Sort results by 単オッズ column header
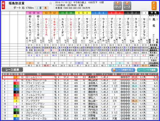Screen dimensions: 160x121 (x=152, y=74)
